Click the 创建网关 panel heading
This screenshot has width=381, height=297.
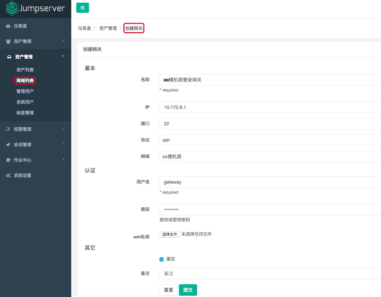click(92, 49)
